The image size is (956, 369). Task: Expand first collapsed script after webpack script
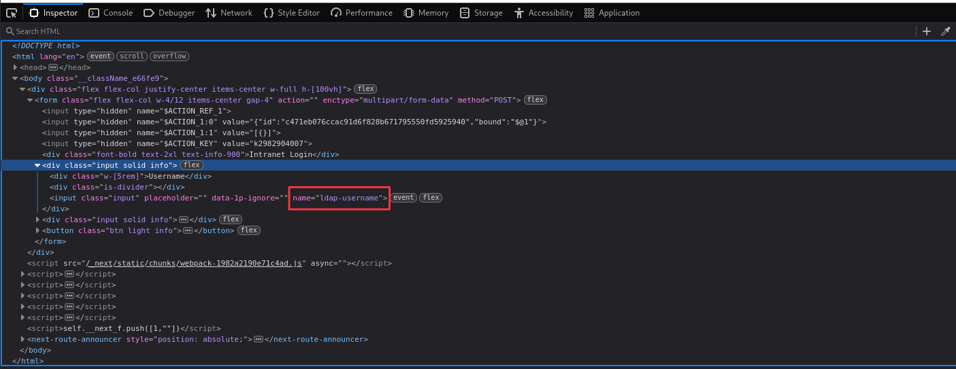pyautogui.click(x=22, y=274)
